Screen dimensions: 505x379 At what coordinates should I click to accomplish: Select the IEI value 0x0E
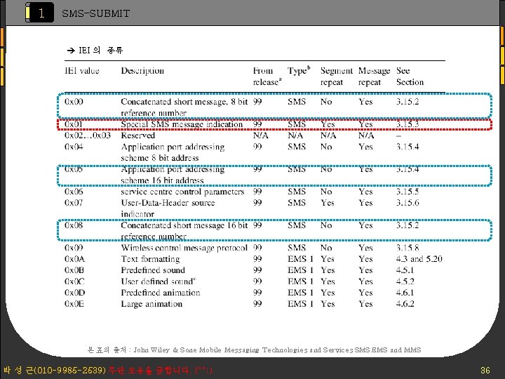pos(74,304)
